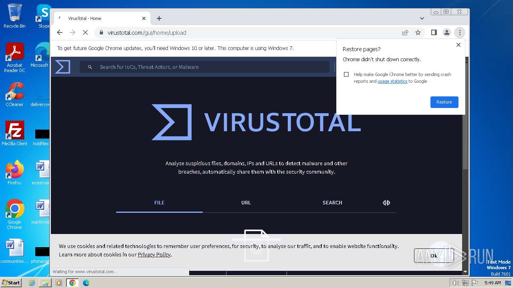Open the Chrome side panel icon
Image resolution: width=513 pixels, height=288 pixels.
[434, 33]
